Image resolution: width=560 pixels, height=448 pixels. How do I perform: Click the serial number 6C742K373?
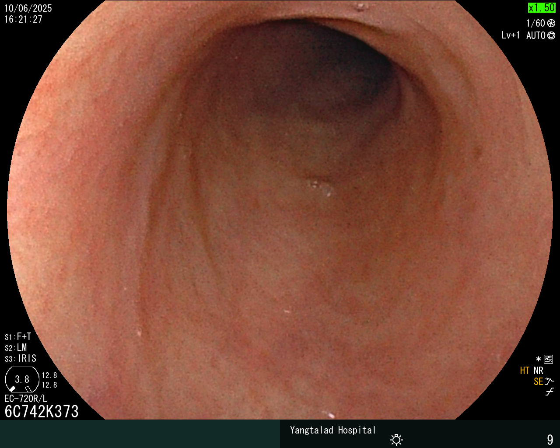coord(42,412)
